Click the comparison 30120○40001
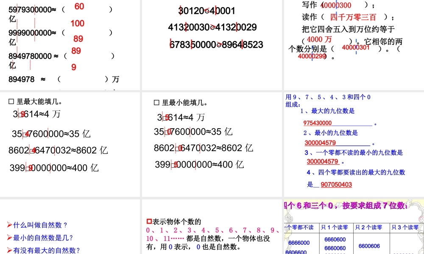The image size is (424, 254). click(x=207, y=11)
